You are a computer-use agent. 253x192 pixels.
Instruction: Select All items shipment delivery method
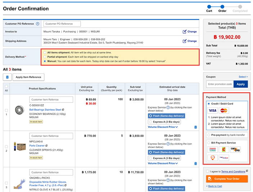click(x=45, y=53)
